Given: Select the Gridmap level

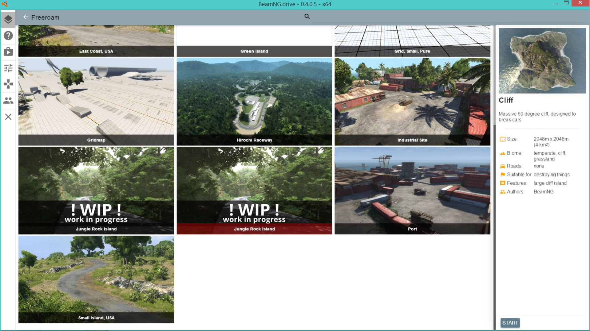Looking at the screenshot, I should (96, 102).
